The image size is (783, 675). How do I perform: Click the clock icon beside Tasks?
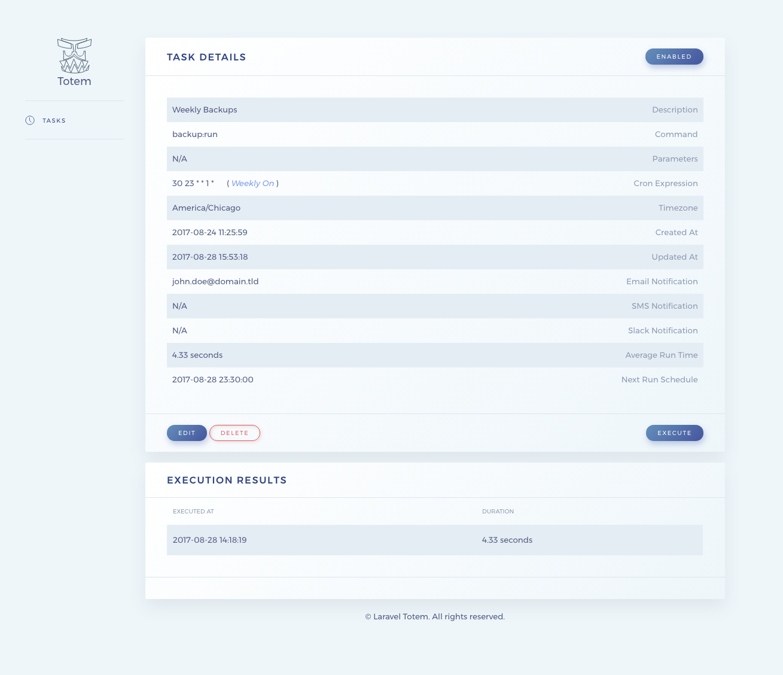coord(30,120)
